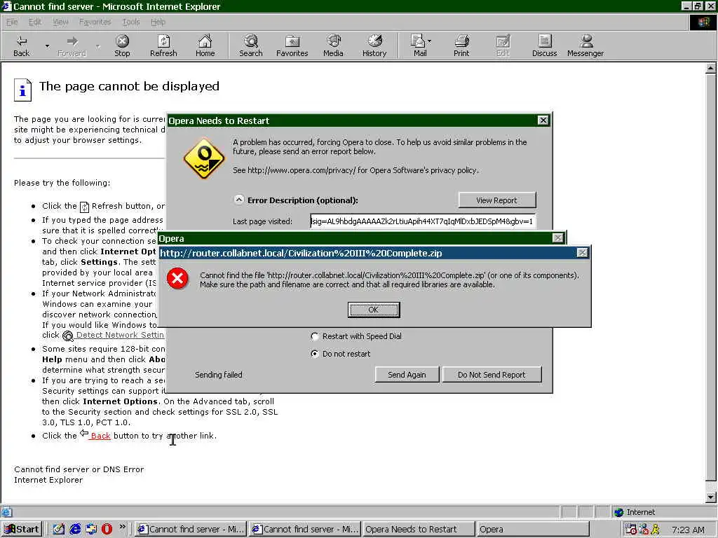Click the Outlook Express Quick Launch icon
The width and height of the screenshot is (718, 538).
91,530
